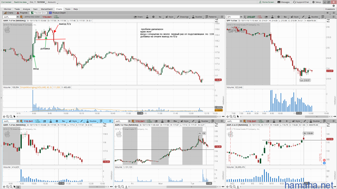Screen dimensions: 337x189
Task: Switch to the Charts sub-tab
Action: point(8,13)
